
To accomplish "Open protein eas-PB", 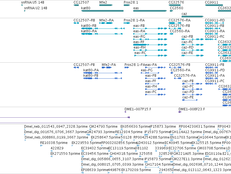I will pos(151,76).
